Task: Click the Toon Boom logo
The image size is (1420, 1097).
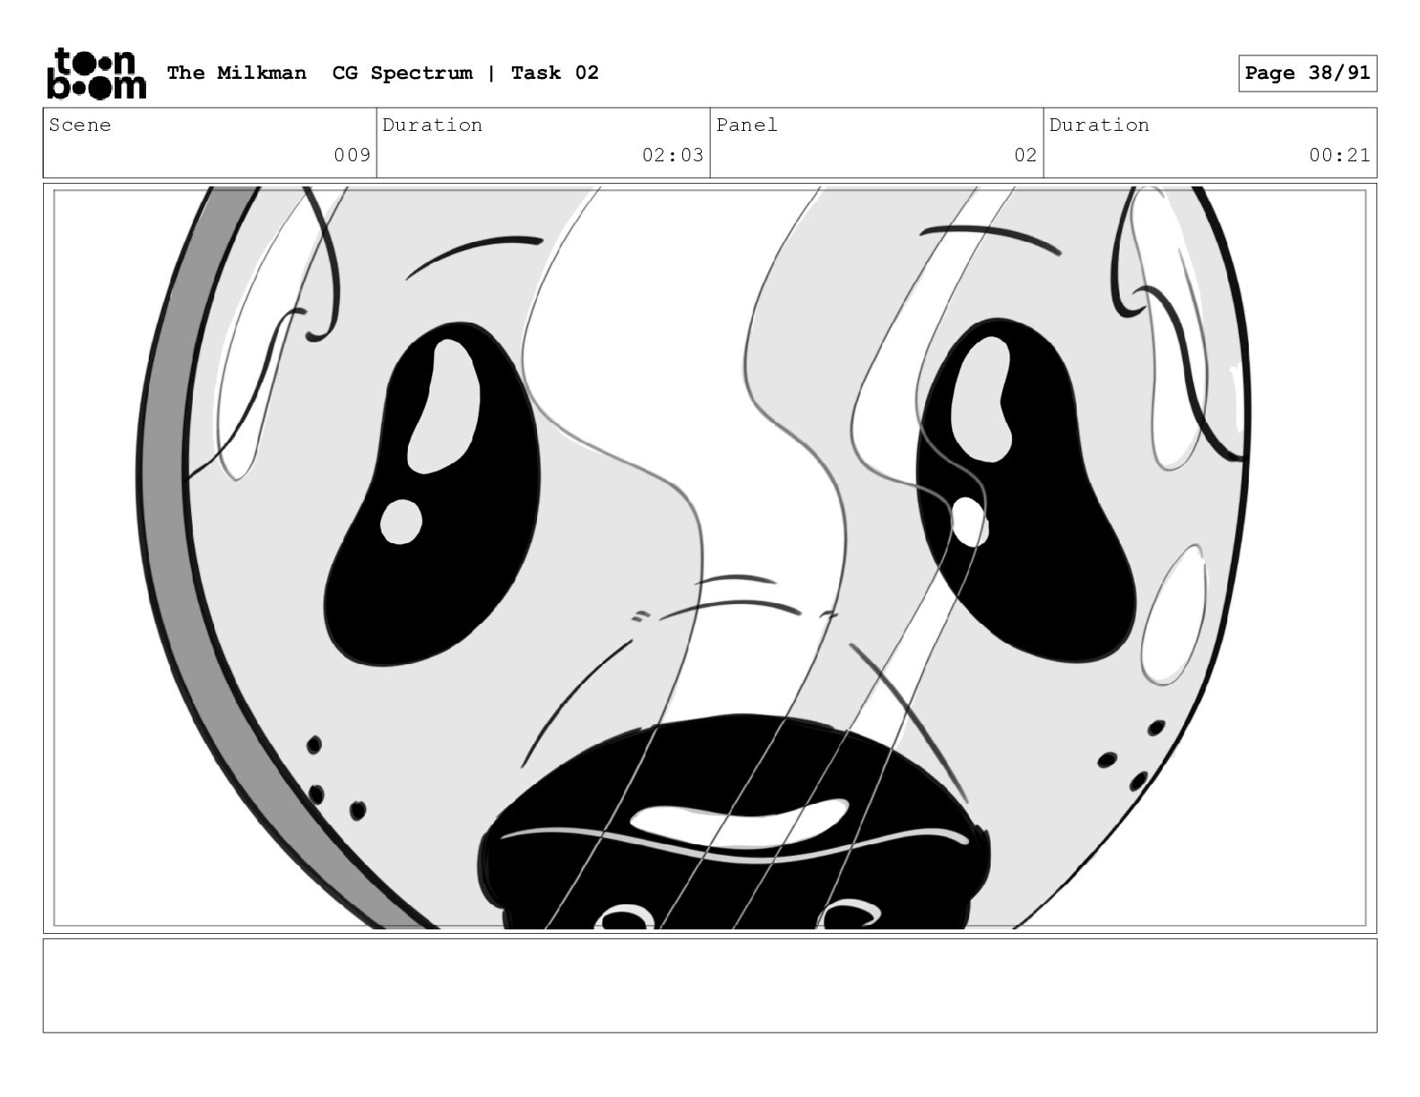Action: pyautogui.click(x=96, y=73)
